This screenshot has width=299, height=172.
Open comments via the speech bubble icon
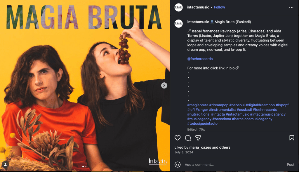[188, 138]
